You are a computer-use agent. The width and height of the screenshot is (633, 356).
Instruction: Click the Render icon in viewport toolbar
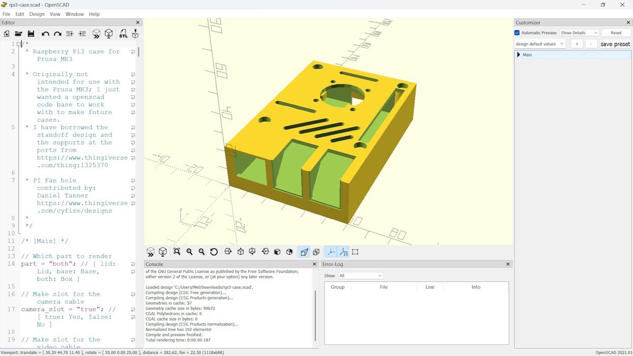click(163, 252)
